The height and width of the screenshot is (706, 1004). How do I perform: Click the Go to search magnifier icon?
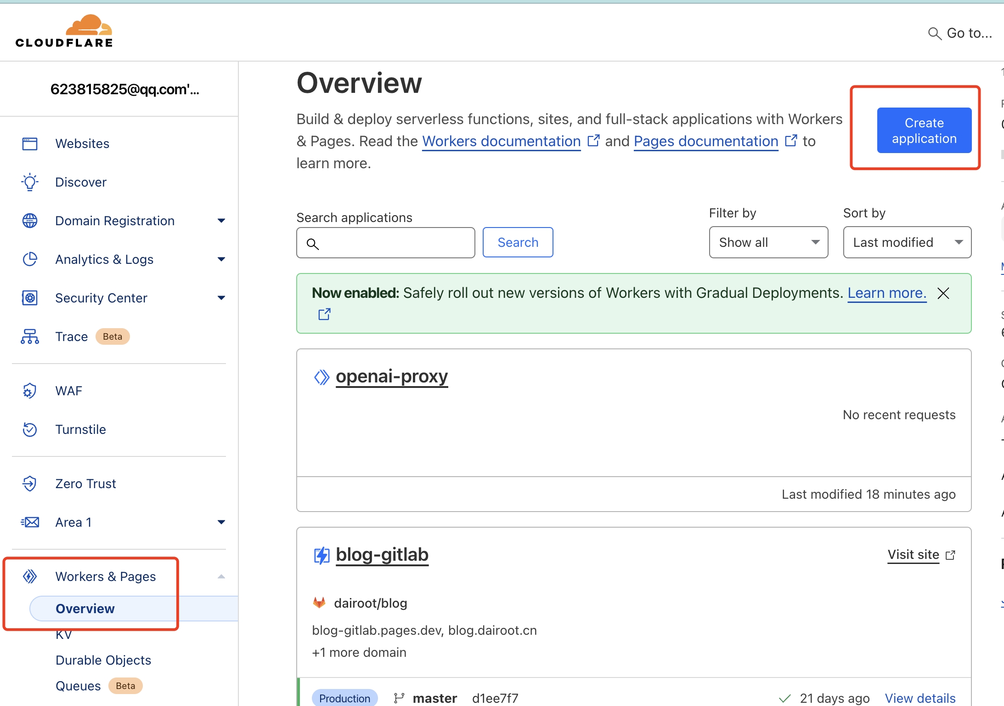[x=935, y=34]
